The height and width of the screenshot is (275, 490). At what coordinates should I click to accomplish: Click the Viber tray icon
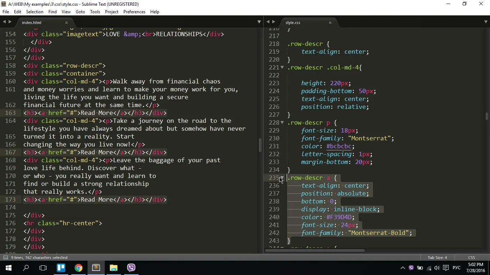coord(411,268)
